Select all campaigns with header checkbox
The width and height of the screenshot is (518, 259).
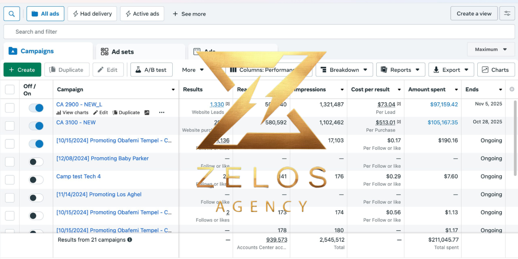pos(9,89)
